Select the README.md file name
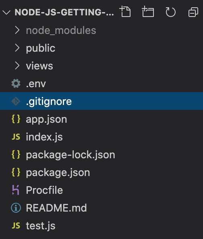The height and width of the screenshot is (239, 203). point(56,208)
